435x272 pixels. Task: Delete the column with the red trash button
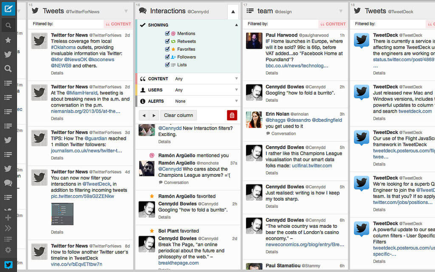232,115
